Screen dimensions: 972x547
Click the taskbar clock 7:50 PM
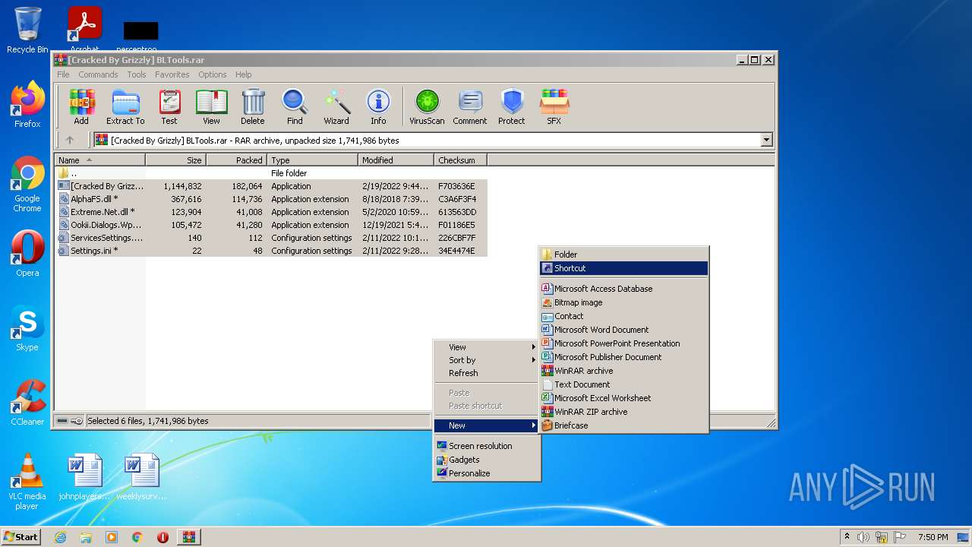pyautogui.click(x=933, y=537)
